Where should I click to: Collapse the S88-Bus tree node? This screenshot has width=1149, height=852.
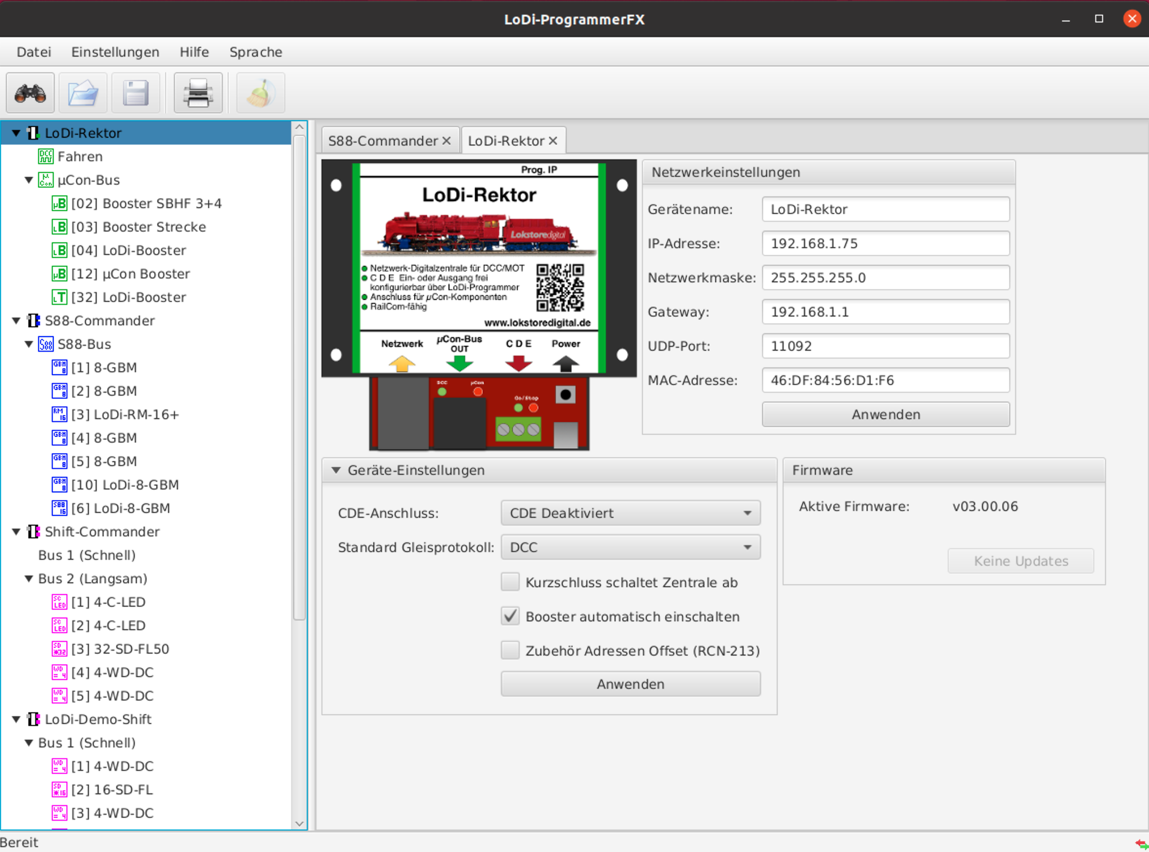point(29,344)
